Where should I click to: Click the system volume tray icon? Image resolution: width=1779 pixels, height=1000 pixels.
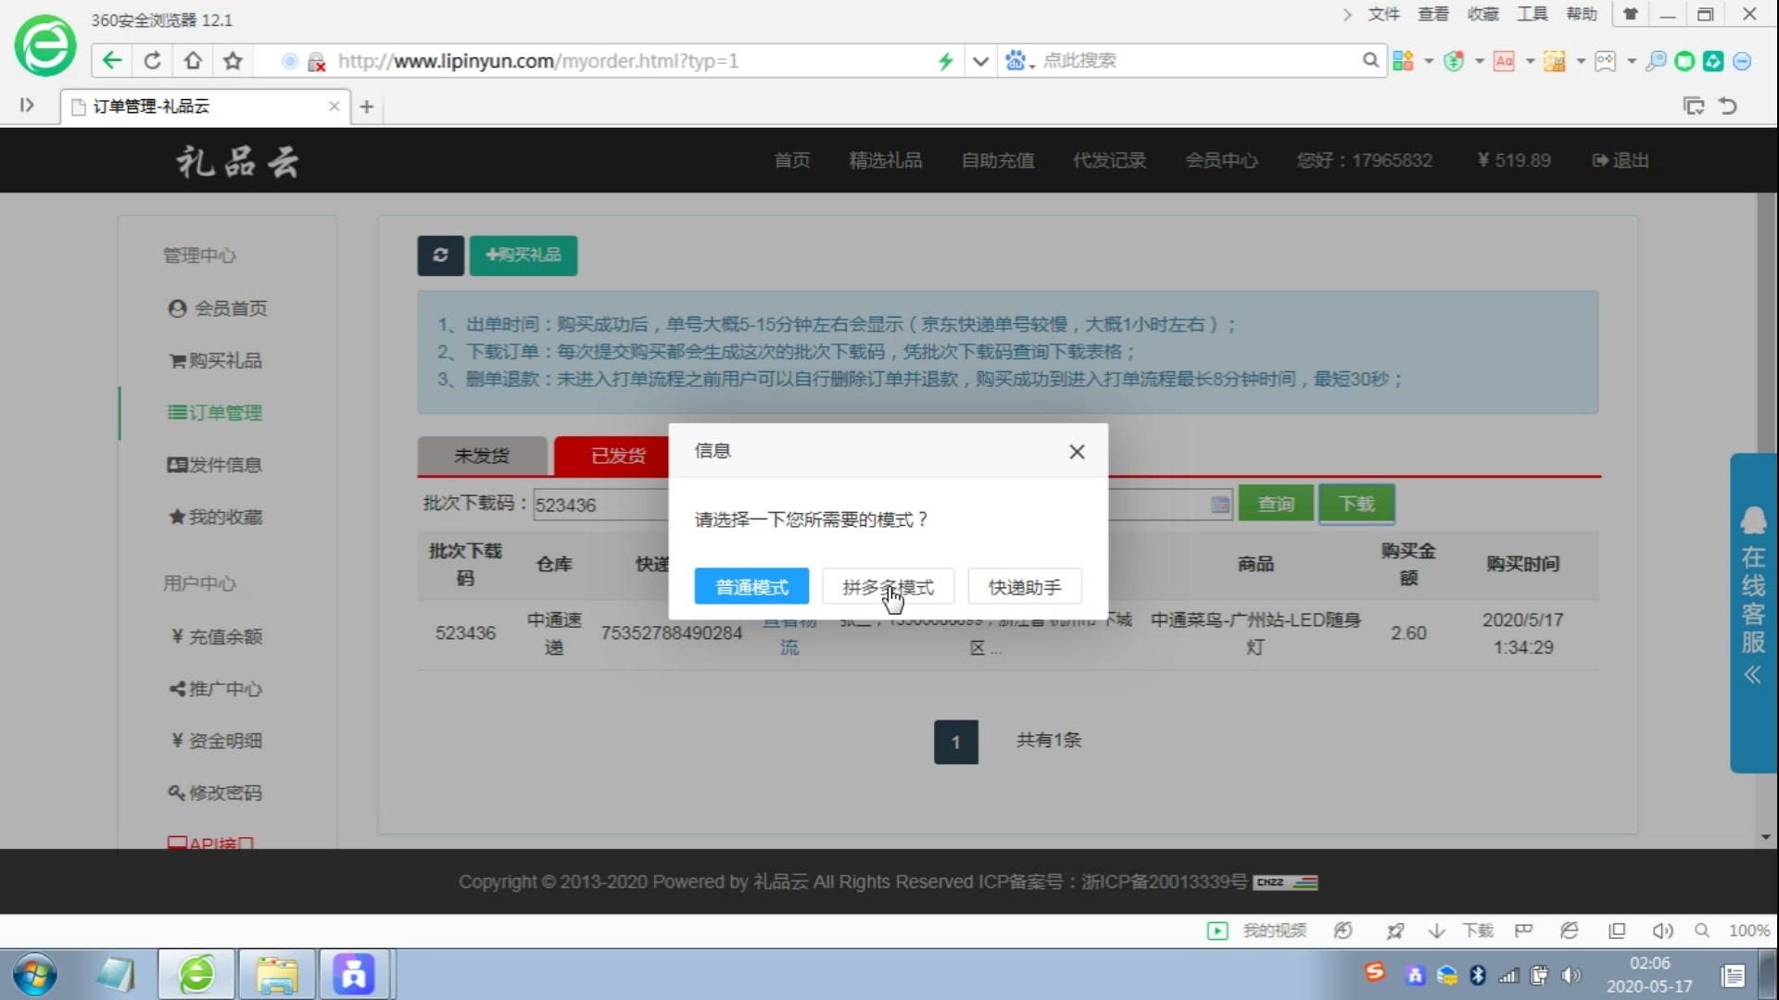[x=1571, y=975]
